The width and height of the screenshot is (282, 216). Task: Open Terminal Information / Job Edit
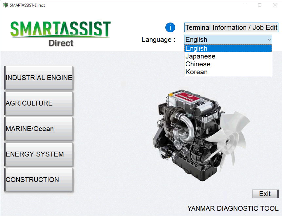231,27
